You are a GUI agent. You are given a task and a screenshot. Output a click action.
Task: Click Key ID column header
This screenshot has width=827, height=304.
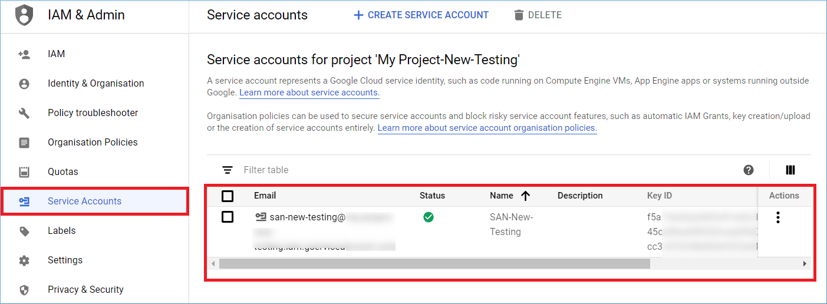click(660, 196)
